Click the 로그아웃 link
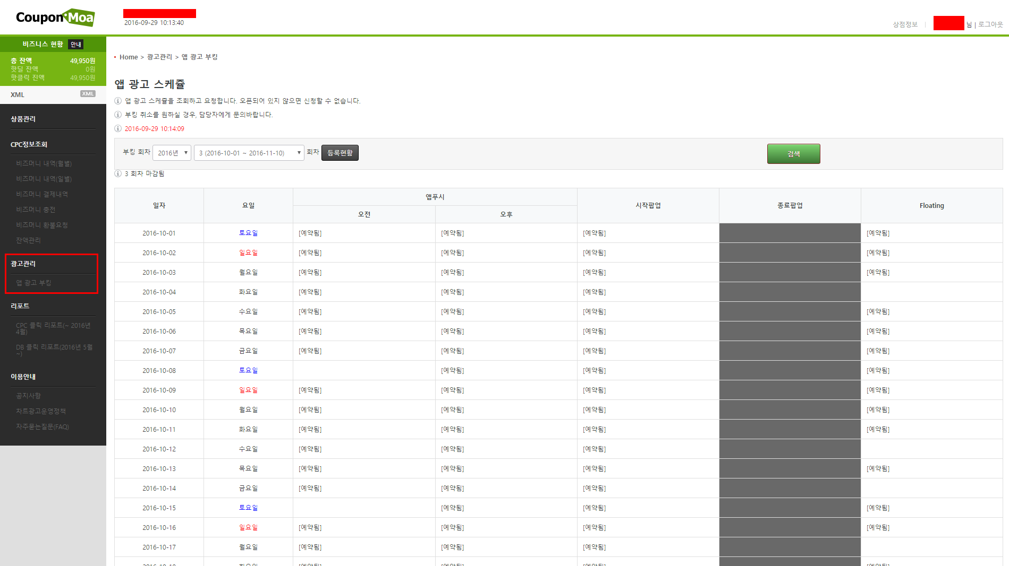Image resolution: width=1009 pixels, height=566 pixels. 990,24
